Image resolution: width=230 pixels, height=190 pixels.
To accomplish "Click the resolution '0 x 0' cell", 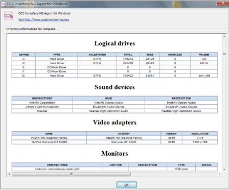I will (x=200, y=138).
